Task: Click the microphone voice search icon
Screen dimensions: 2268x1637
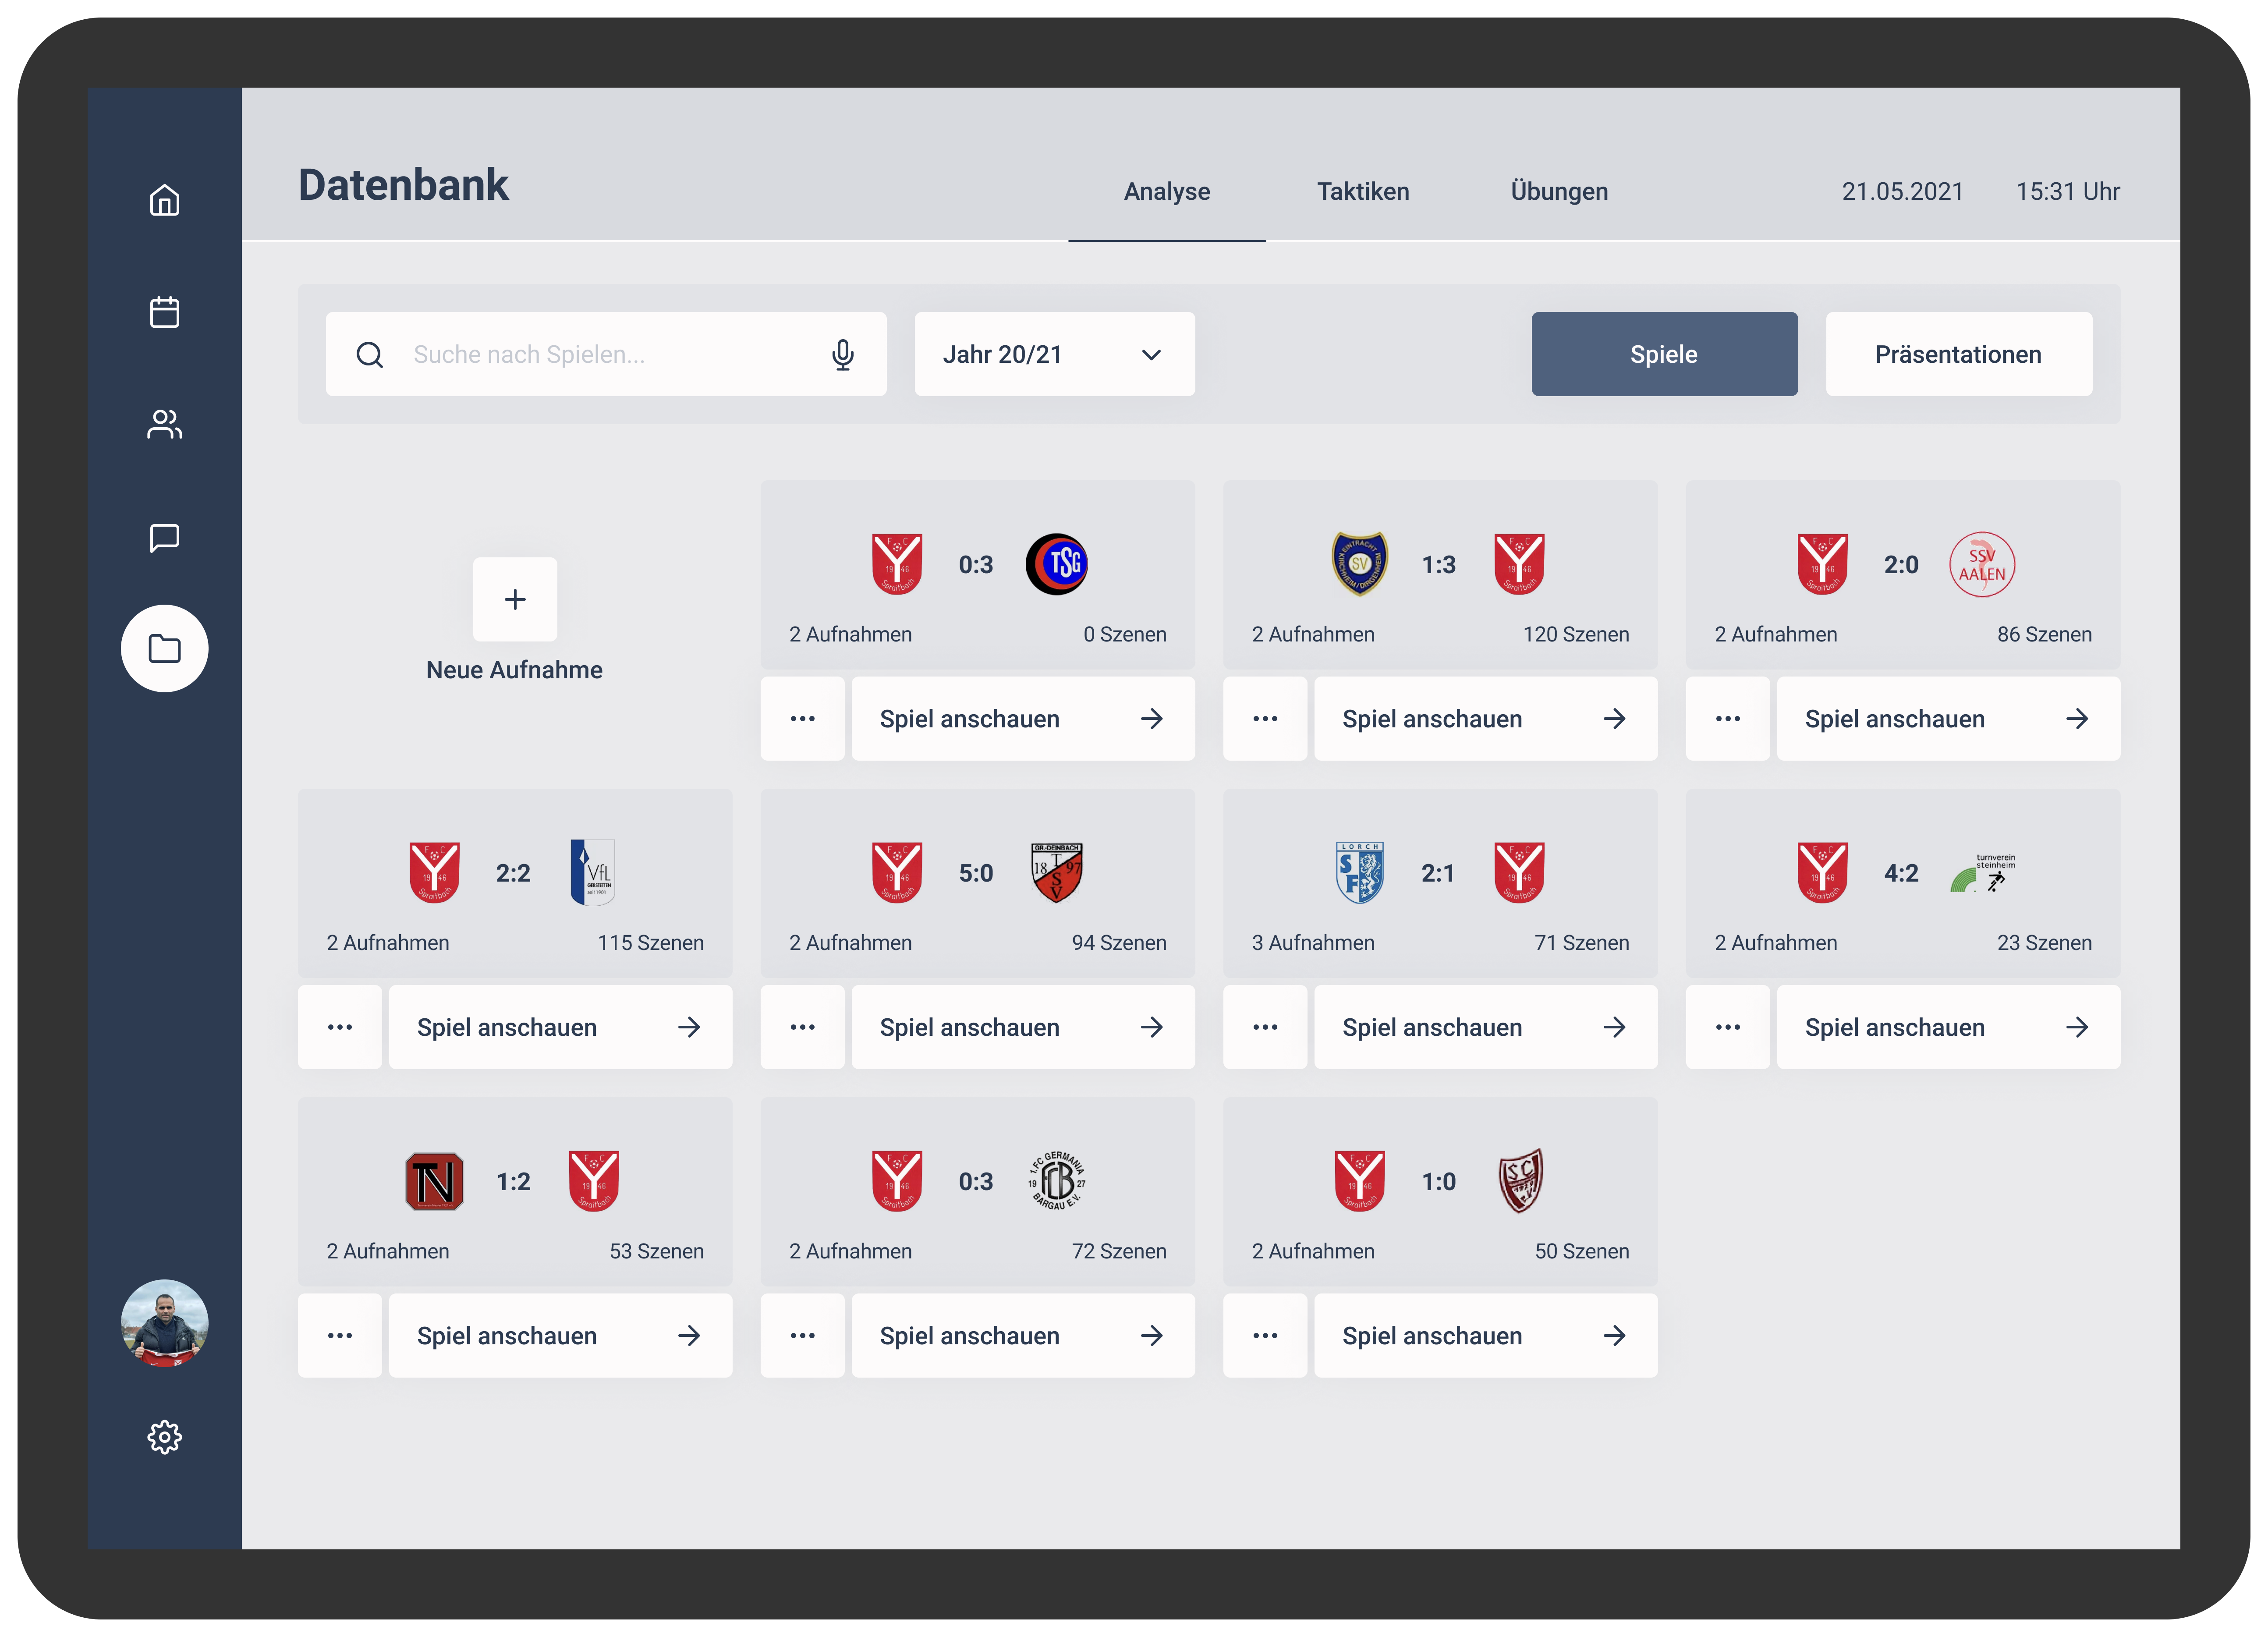Action: pos(843,354)
